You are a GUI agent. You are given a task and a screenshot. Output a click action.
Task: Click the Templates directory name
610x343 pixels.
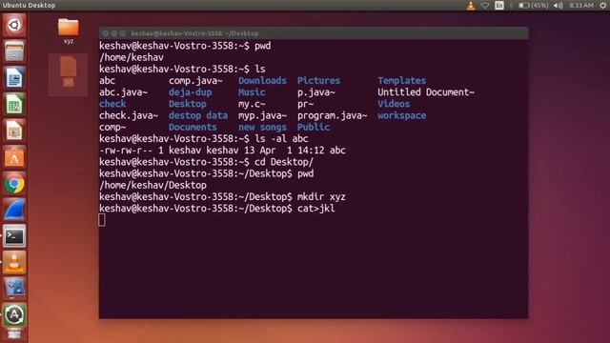402,80
